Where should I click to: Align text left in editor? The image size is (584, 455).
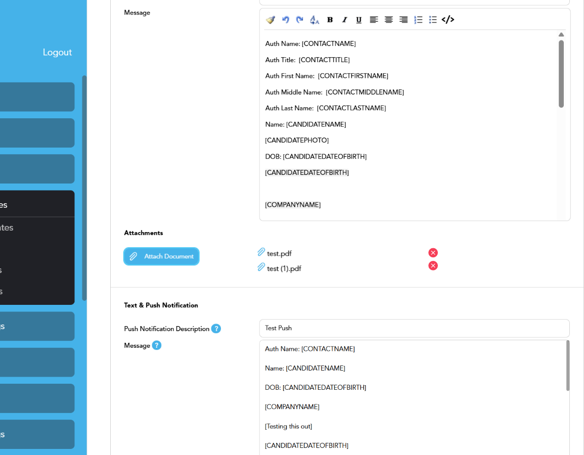point(374,20)
